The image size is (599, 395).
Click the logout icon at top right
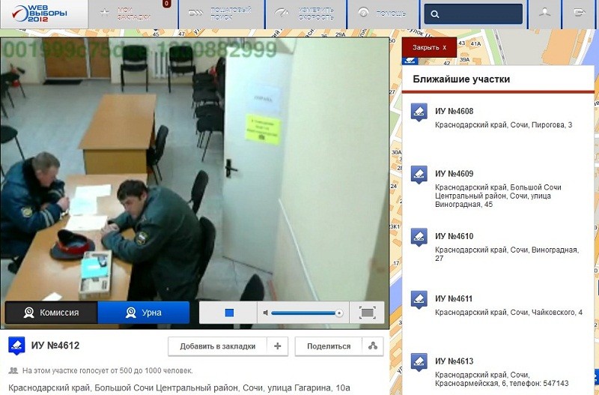click(579, 13)
